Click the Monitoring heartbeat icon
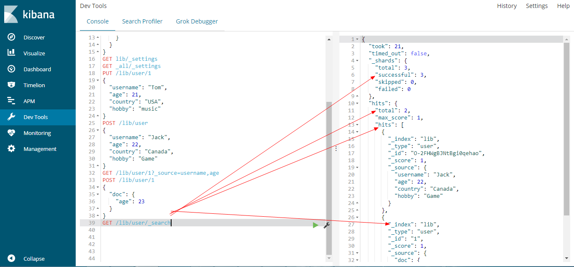This screenshot has width=574, height=267. [x=11, y=133]
